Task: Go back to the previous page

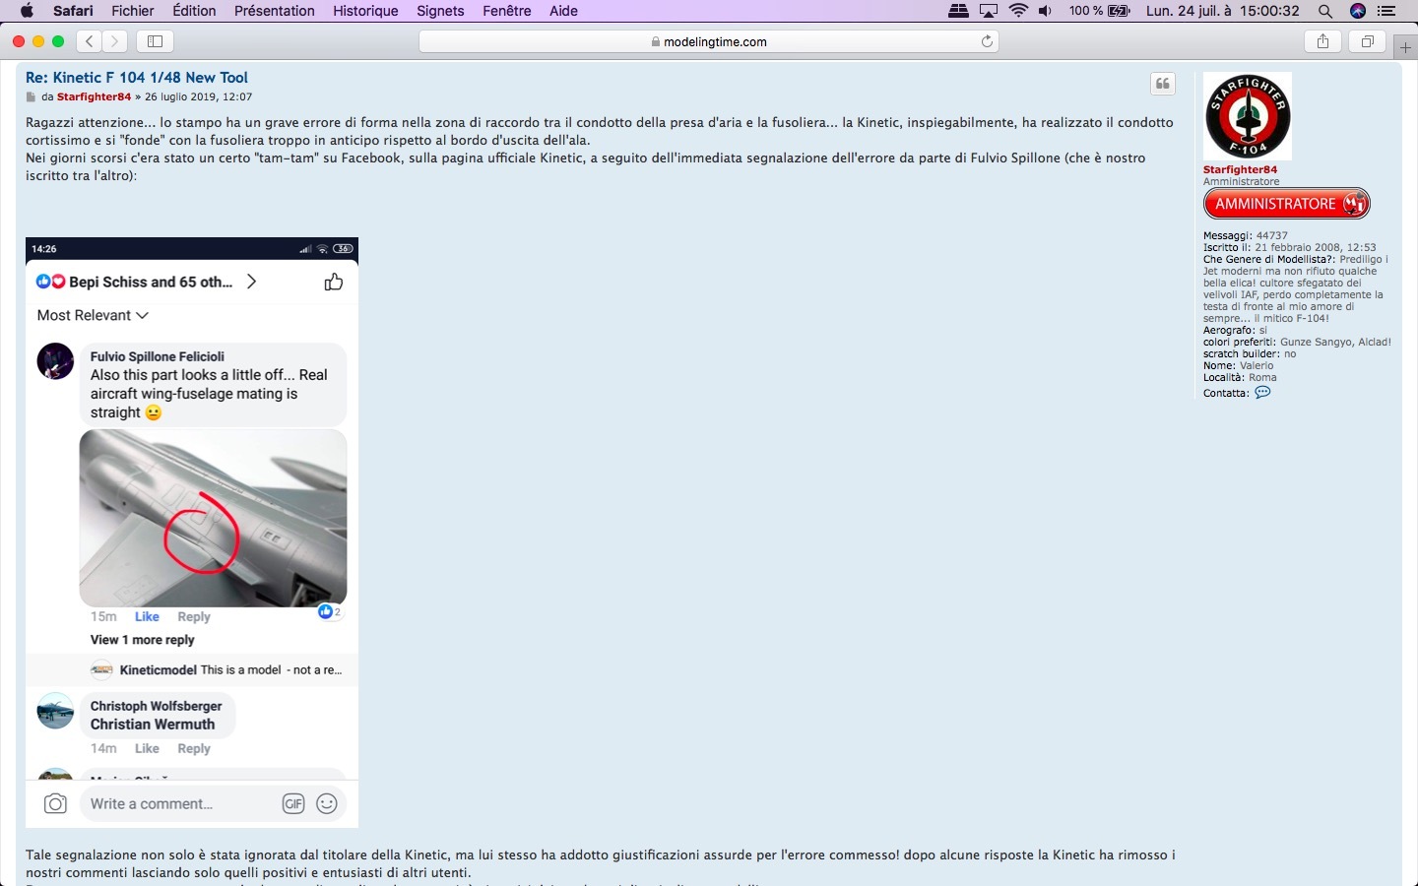Action: pyautogui.click(x=90, y=41)
